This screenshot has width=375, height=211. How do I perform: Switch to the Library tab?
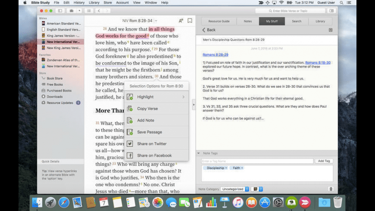320,21
